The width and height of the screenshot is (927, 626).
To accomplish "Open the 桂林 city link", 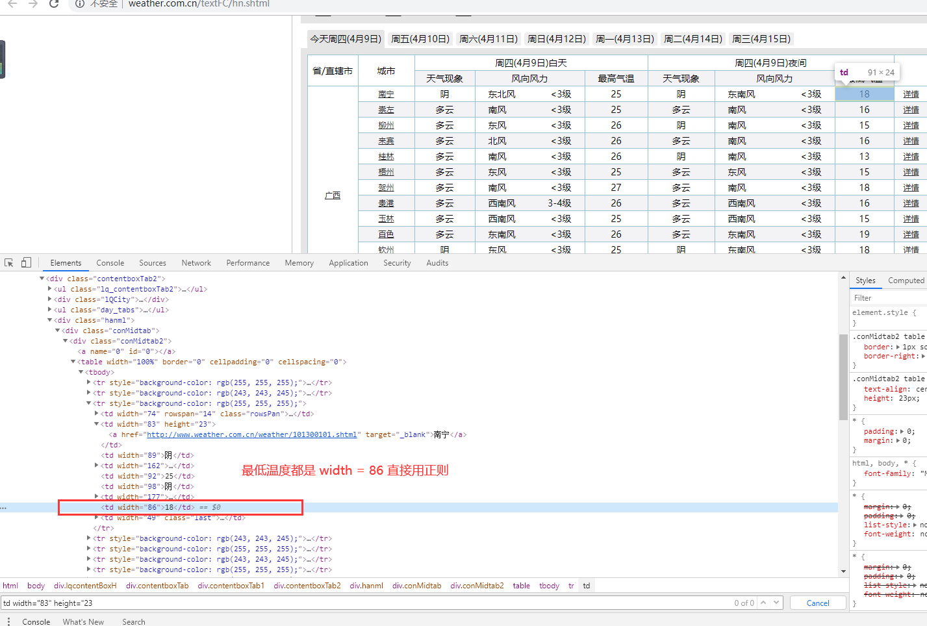I will point(386,156).
